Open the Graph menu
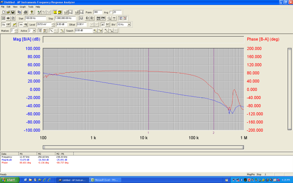Screen dimensions: 293x183 pos(23,7)
